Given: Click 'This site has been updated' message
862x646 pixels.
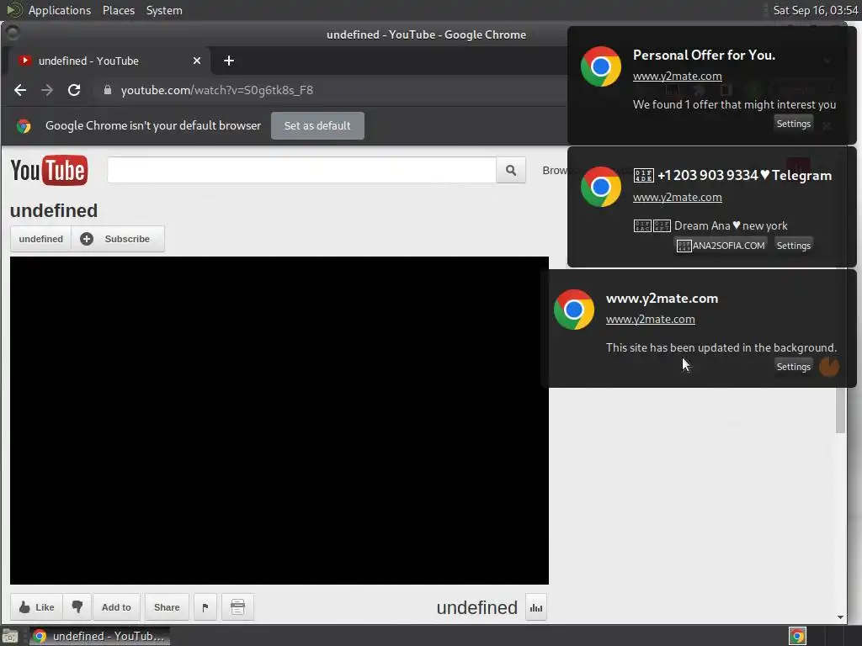Looking at the screenshot, I should 721,347.
